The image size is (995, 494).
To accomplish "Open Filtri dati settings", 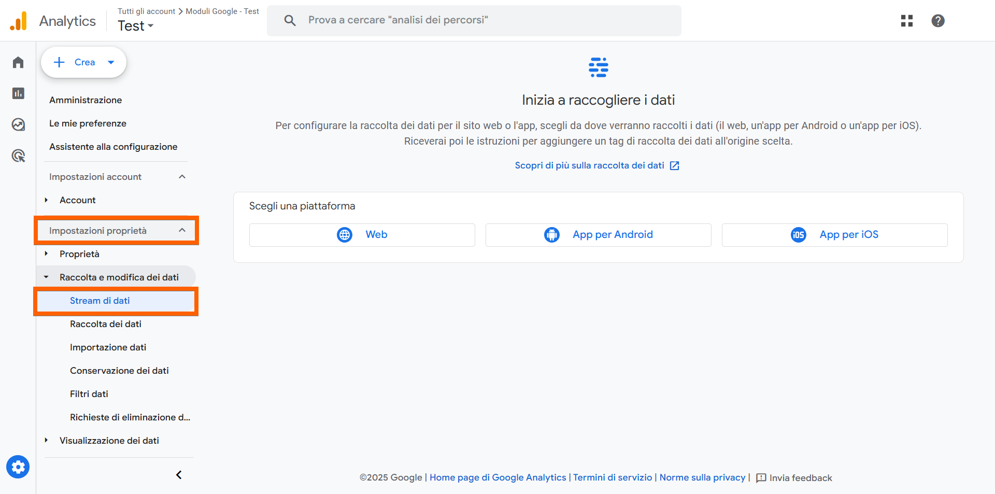I will pyautogui.click(x=89, y=393).
